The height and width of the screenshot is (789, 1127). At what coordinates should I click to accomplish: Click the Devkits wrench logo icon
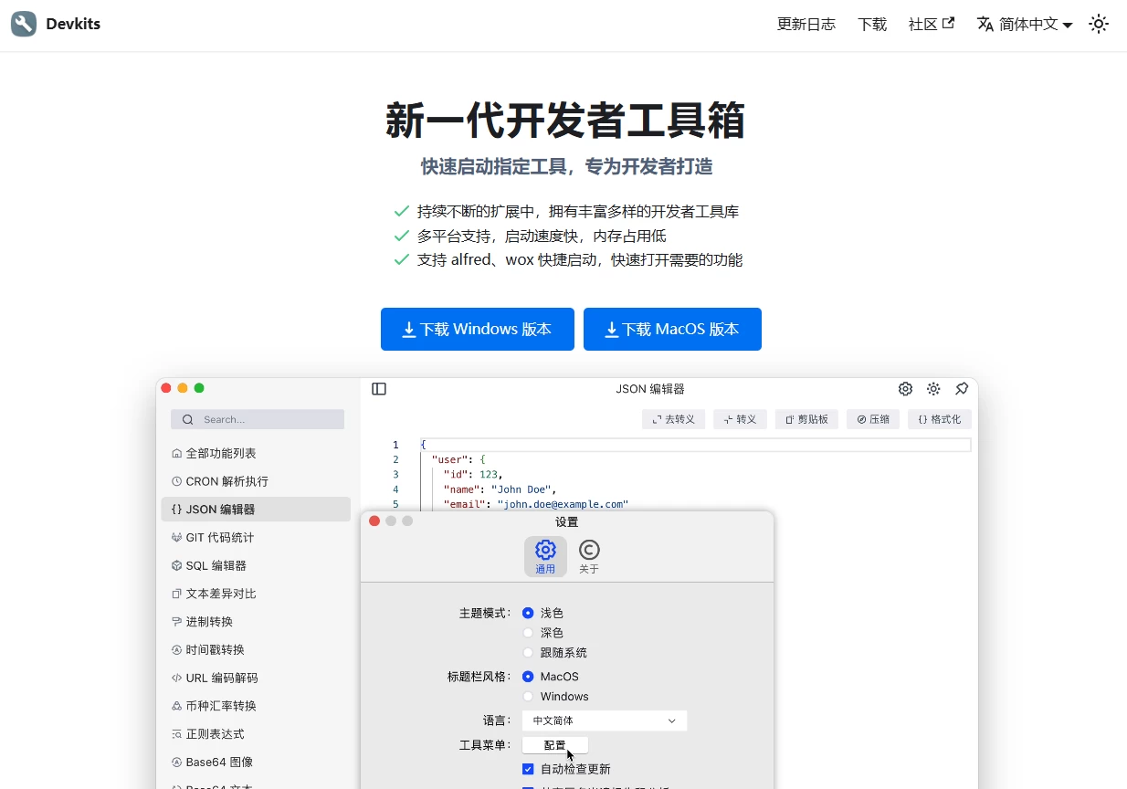[x=24, y=24]
